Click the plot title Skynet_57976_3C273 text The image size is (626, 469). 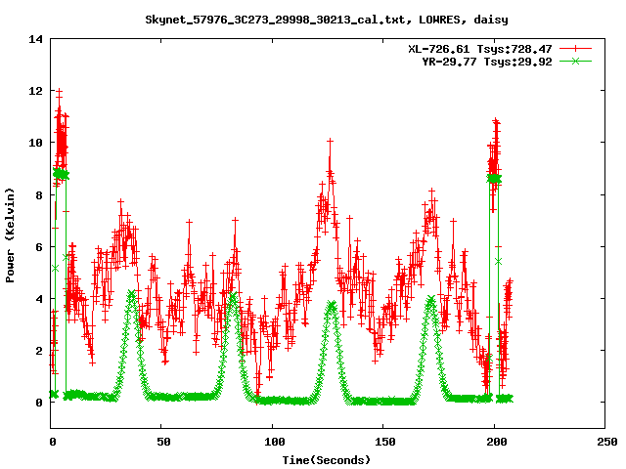(327, 20)
